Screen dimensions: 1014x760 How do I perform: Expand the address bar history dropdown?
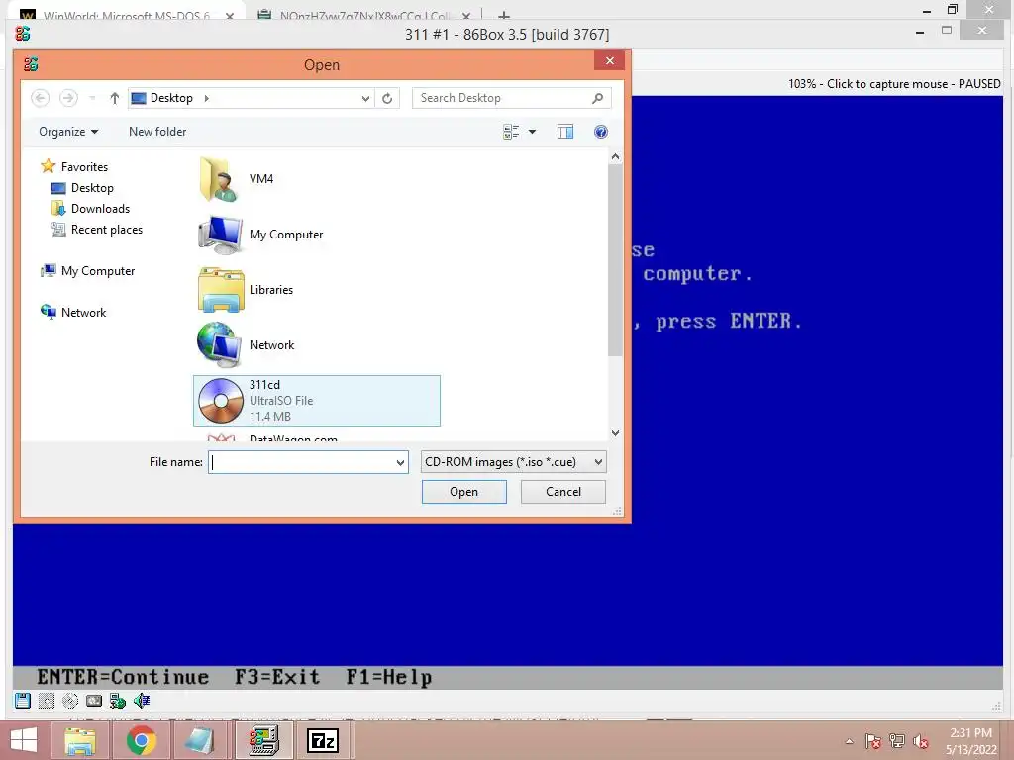(365, 98)
